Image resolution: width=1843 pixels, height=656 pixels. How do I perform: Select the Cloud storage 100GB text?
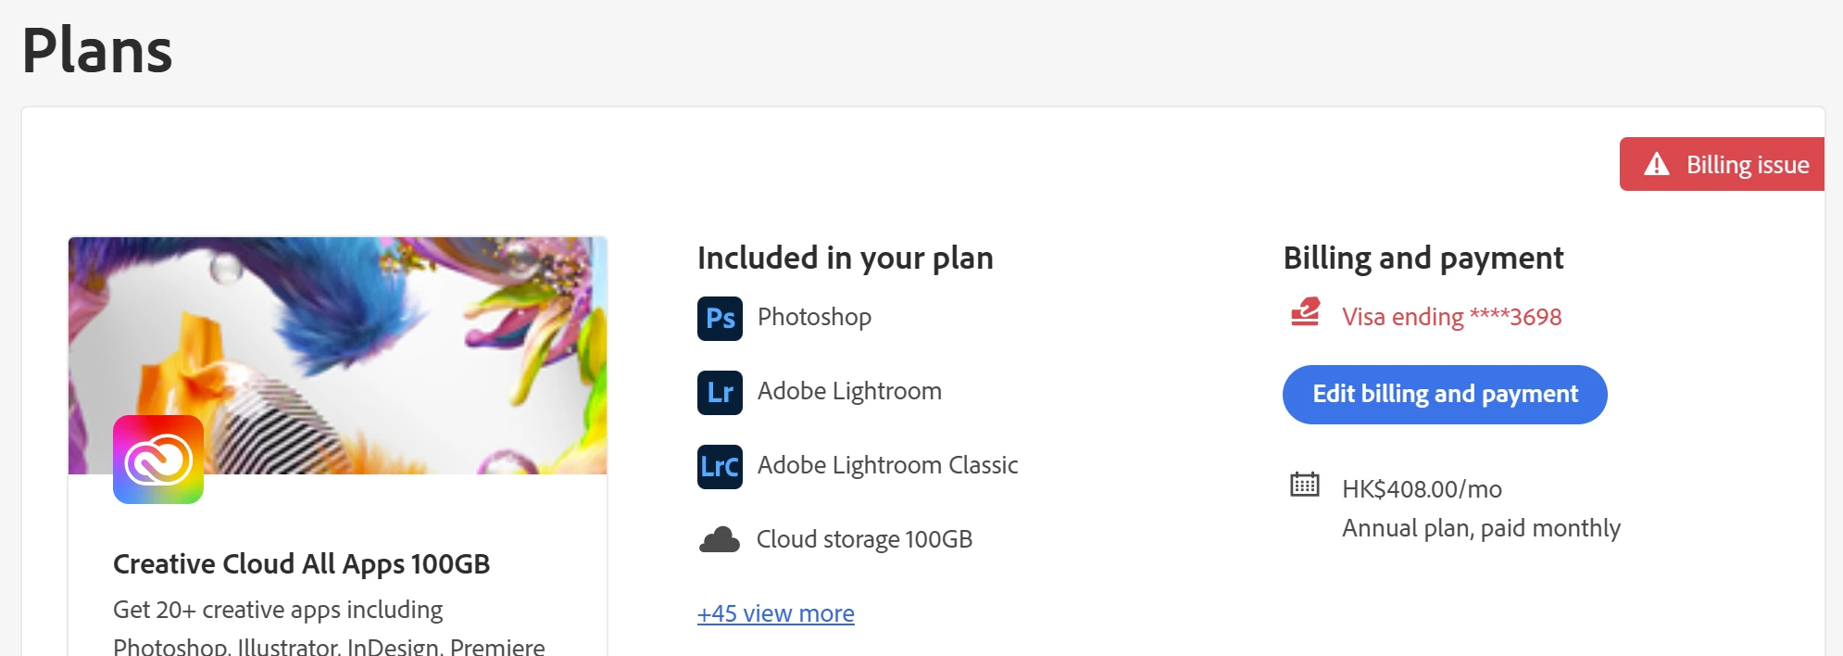click(864, 539)
